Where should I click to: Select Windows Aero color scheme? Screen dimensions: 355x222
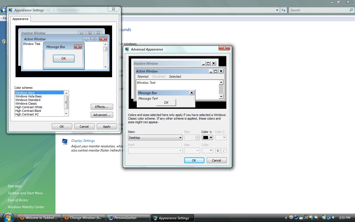pyautogui.click(x=39, y=93)
